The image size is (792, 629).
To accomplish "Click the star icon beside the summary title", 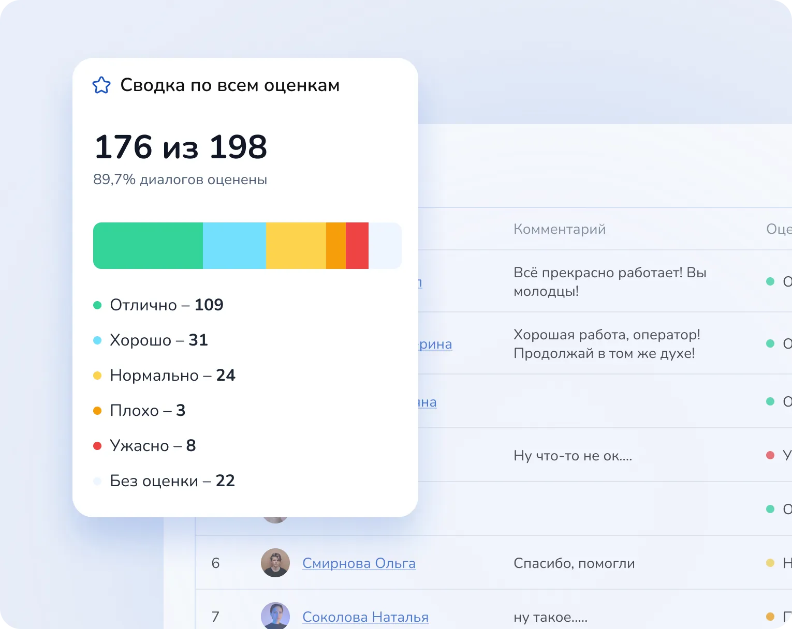I will click(x=101, y=85).
